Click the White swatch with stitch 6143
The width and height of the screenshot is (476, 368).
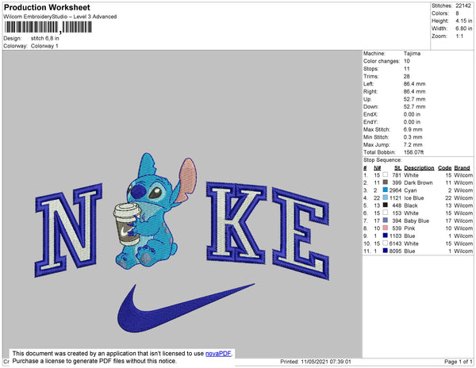click(386, 243)
